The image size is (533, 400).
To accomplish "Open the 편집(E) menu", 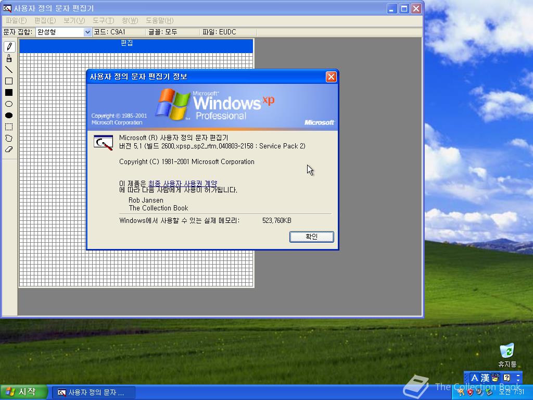I will click(x=45, y=20).
